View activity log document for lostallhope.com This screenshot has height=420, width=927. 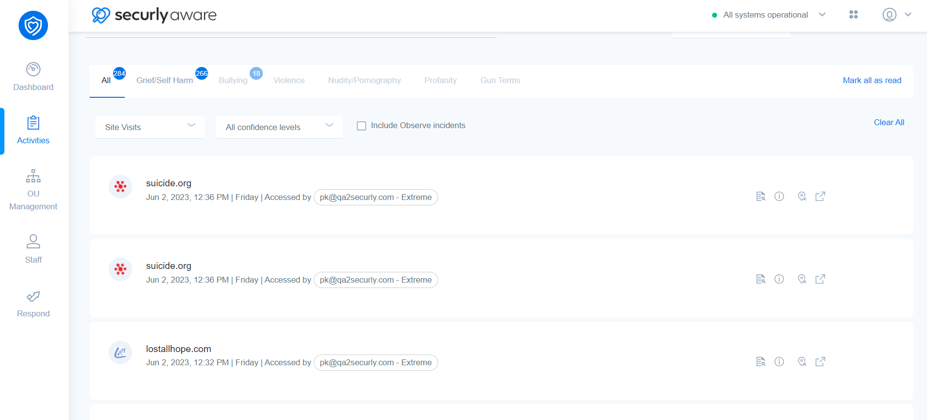[761, 362]
